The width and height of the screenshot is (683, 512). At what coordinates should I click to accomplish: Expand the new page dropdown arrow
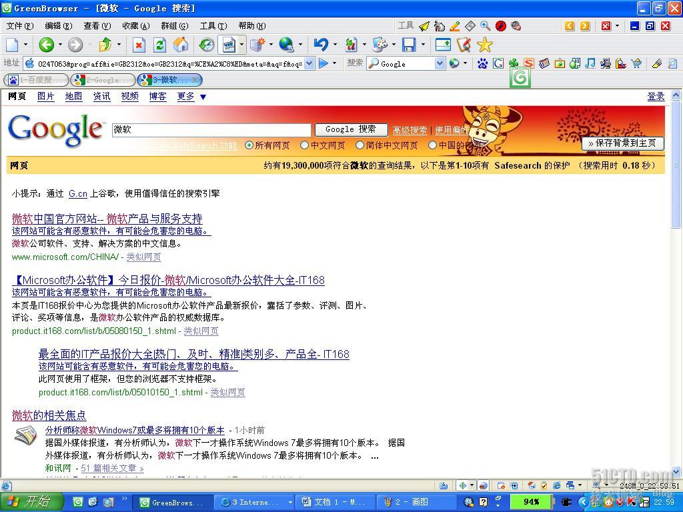pyautogui.click(x=25, y=45)
